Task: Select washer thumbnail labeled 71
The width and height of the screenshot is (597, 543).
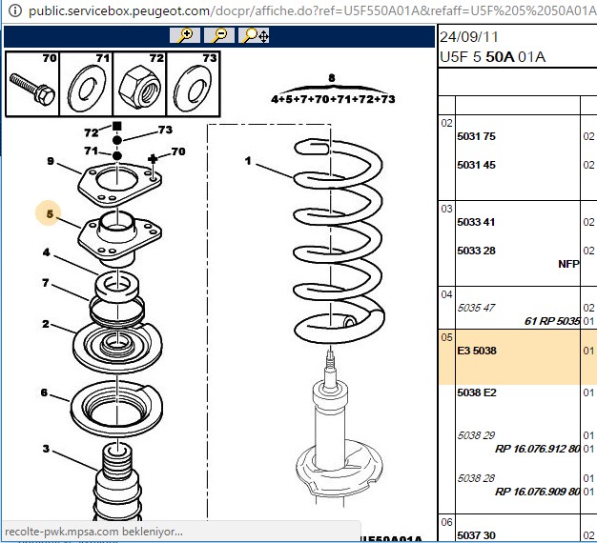Action: (x=87, y=84)
